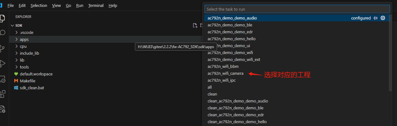Open the Source Control view
Screen dimensions: 397x126
pyautogui.click(x=3, y=48)
